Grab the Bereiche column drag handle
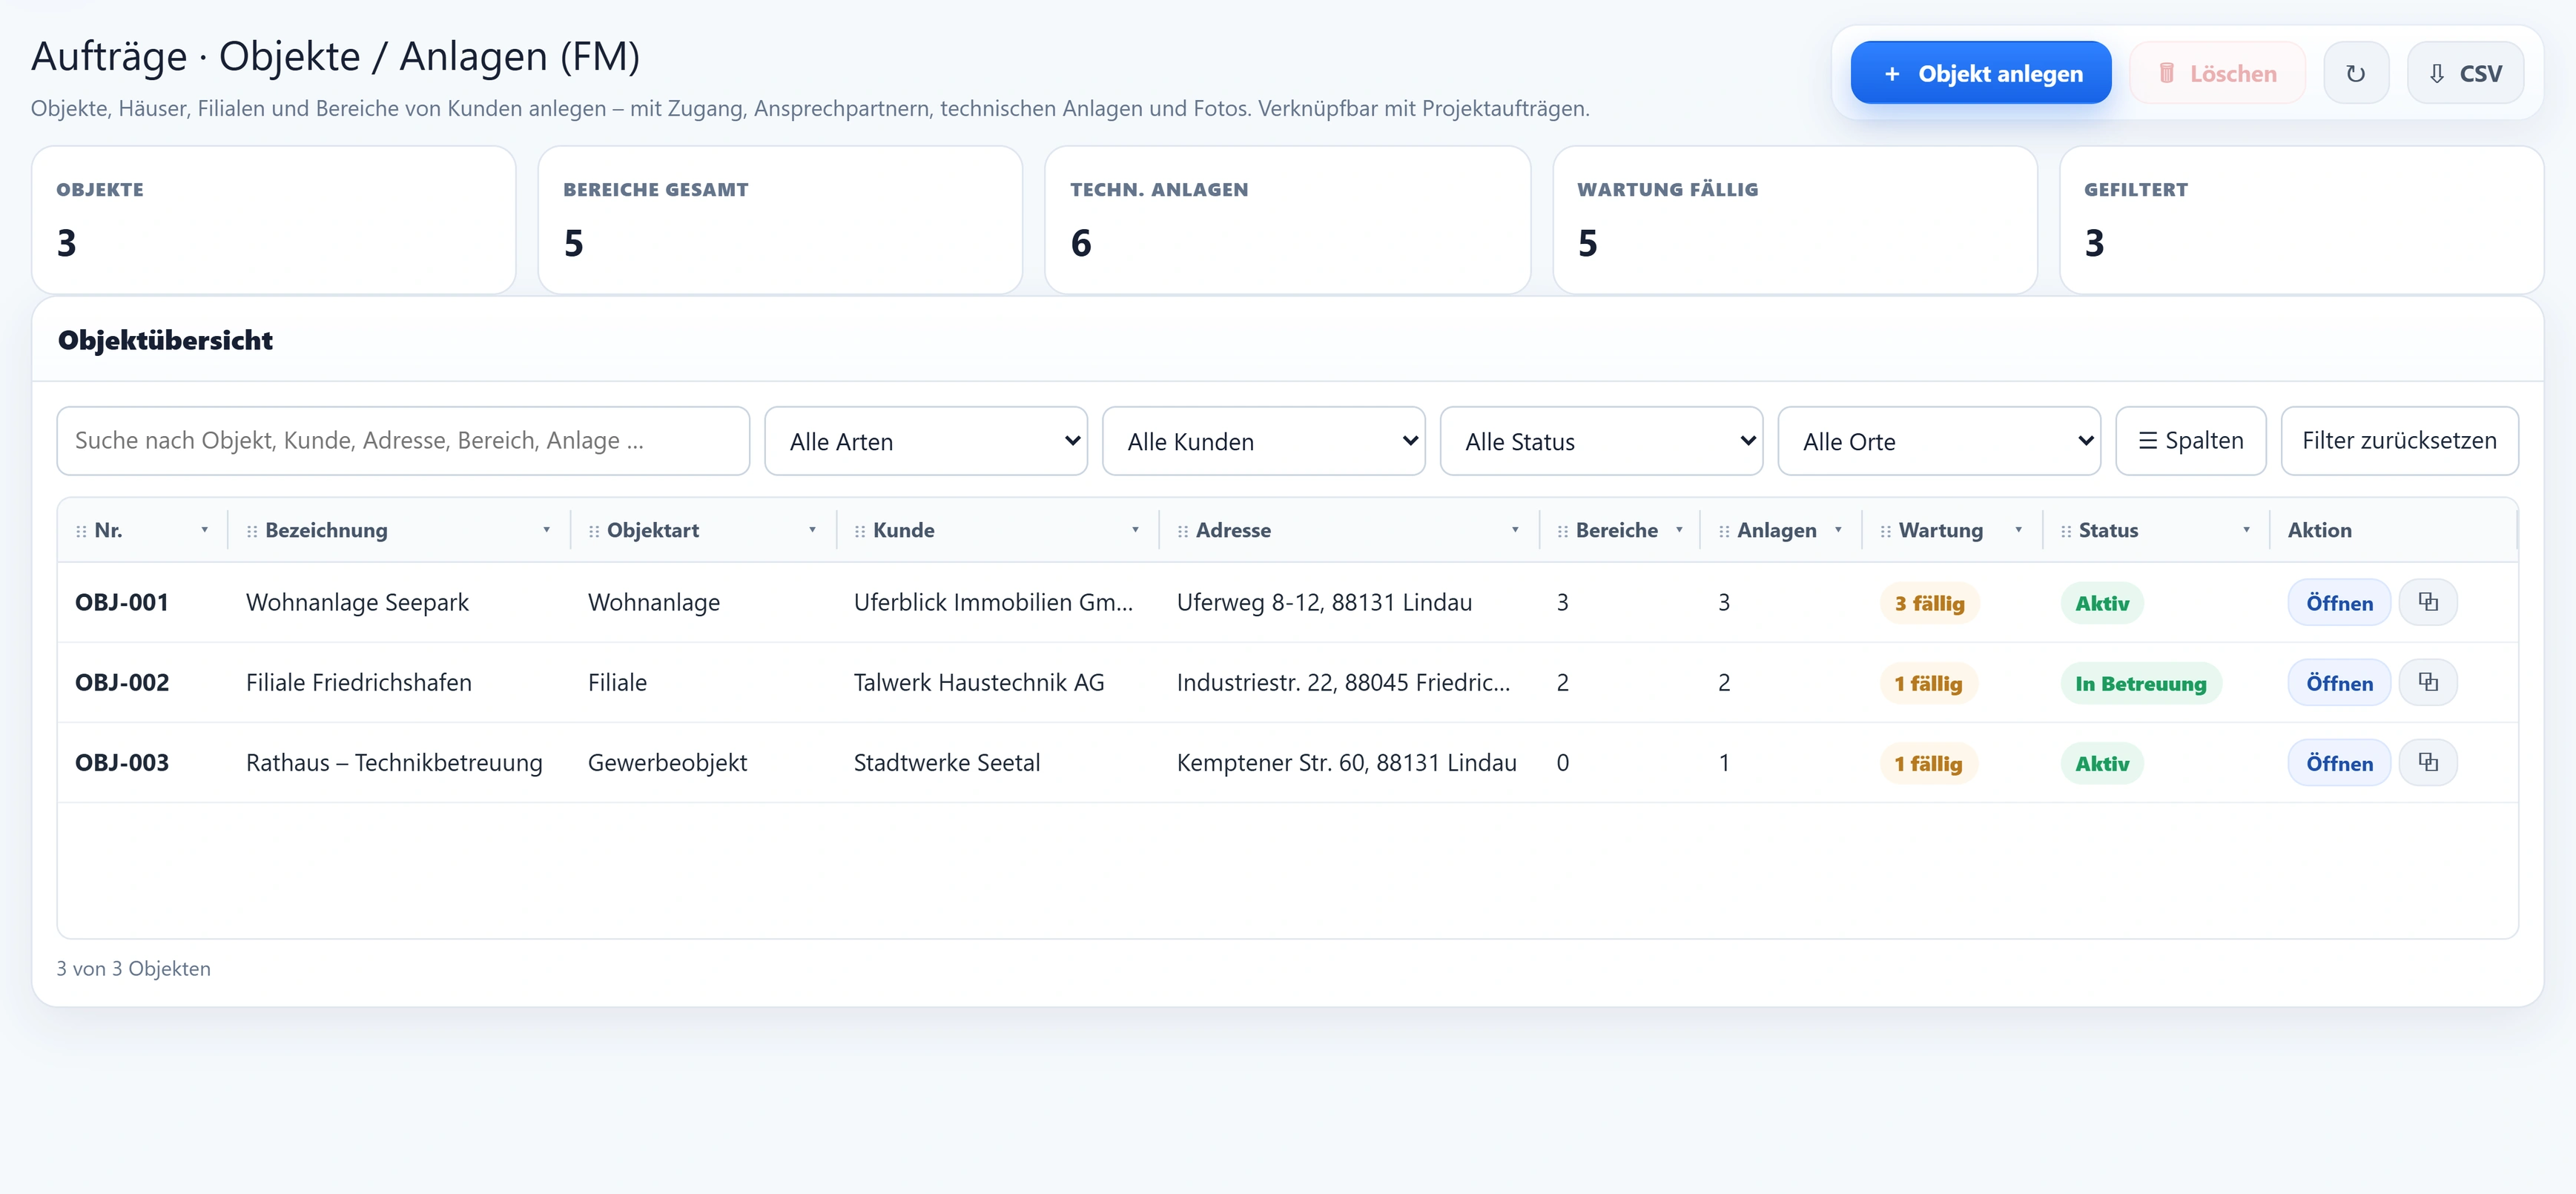 pos(1563,531)
